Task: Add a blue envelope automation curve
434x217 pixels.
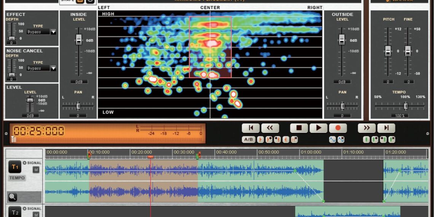Action: (x=332, y=139)
